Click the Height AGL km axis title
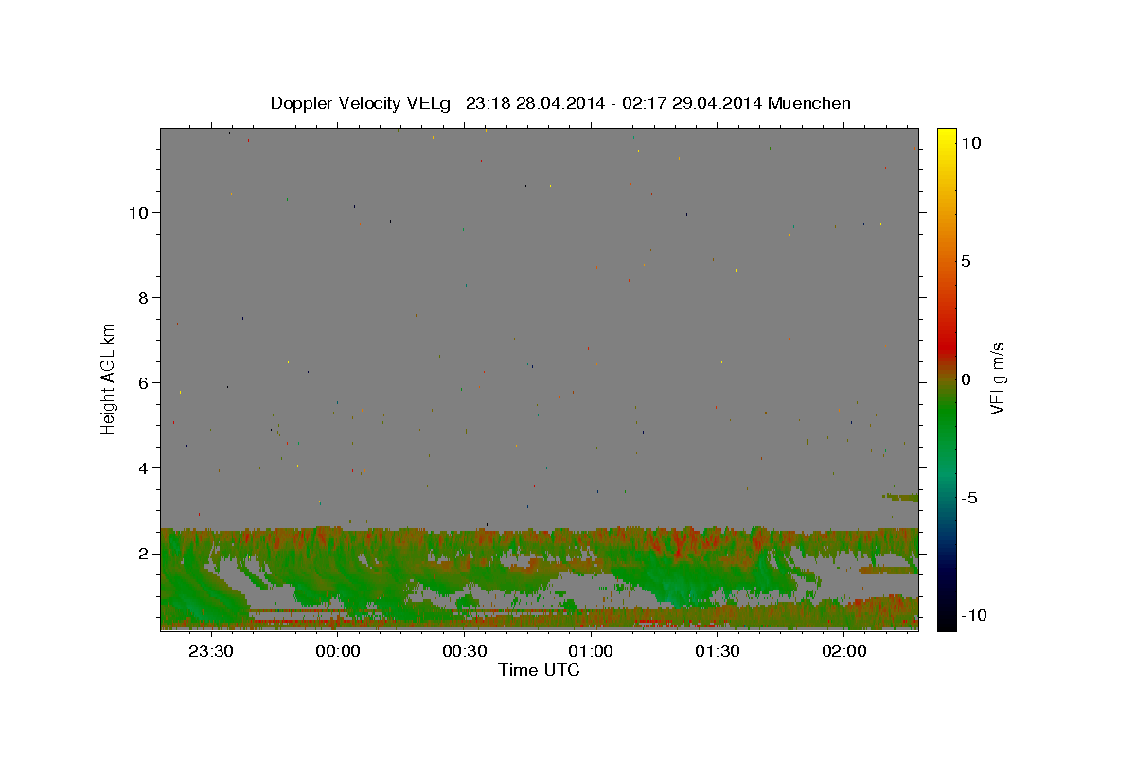1136x757 pixels. [x=109, y=378]
